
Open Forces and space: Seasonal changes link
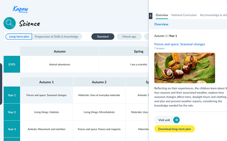(180, 44)
